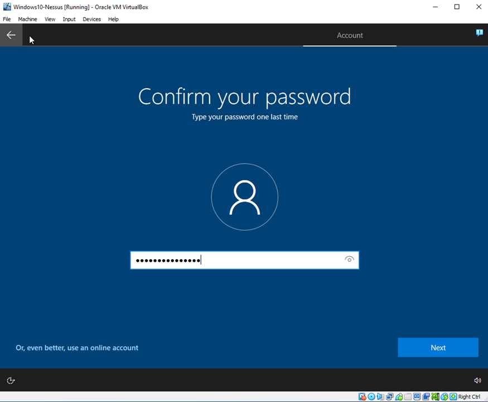This screenshot has height=402, width=488.
Task: Open the Input menu
Action: 69,19
